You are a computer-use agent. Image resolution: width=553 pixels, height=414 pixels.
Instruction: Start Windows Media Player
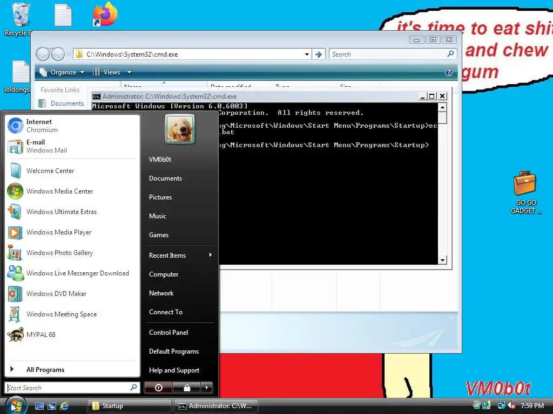point(72,232)
